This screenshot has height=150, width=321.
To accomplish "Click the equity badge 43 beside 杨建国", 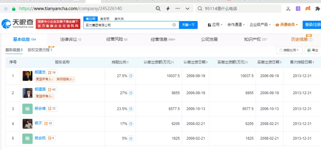I will tap(52, 90).
